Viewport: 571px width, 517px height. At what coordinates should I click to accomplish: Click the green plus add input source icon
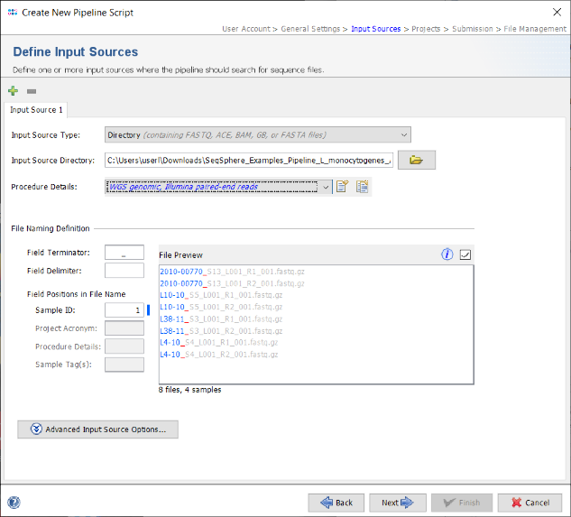coord(13,91)
